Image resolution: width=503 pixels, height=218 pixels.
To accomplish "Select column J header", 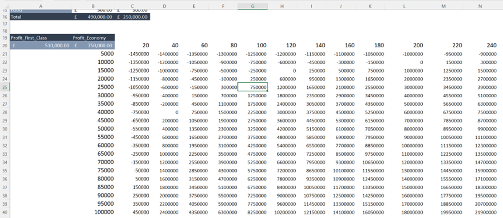I will 341,6.
